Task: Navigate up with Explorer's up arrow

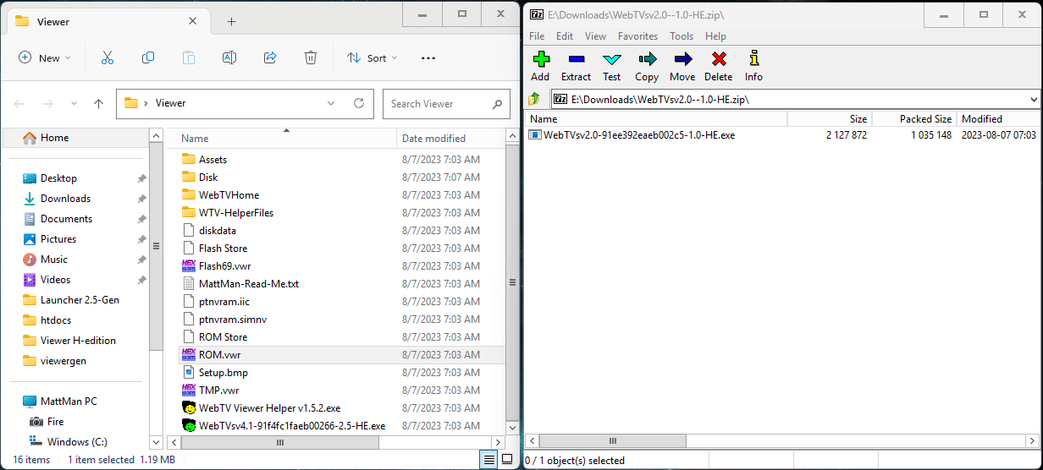Action: pyautogui.click(x=98, y=103)
